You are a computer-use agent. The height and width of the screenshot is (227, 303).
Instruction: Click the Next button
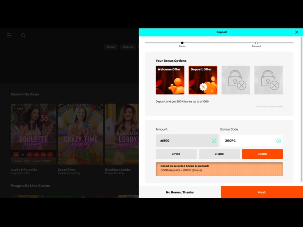pyautogui.click(x=262, y=192)
